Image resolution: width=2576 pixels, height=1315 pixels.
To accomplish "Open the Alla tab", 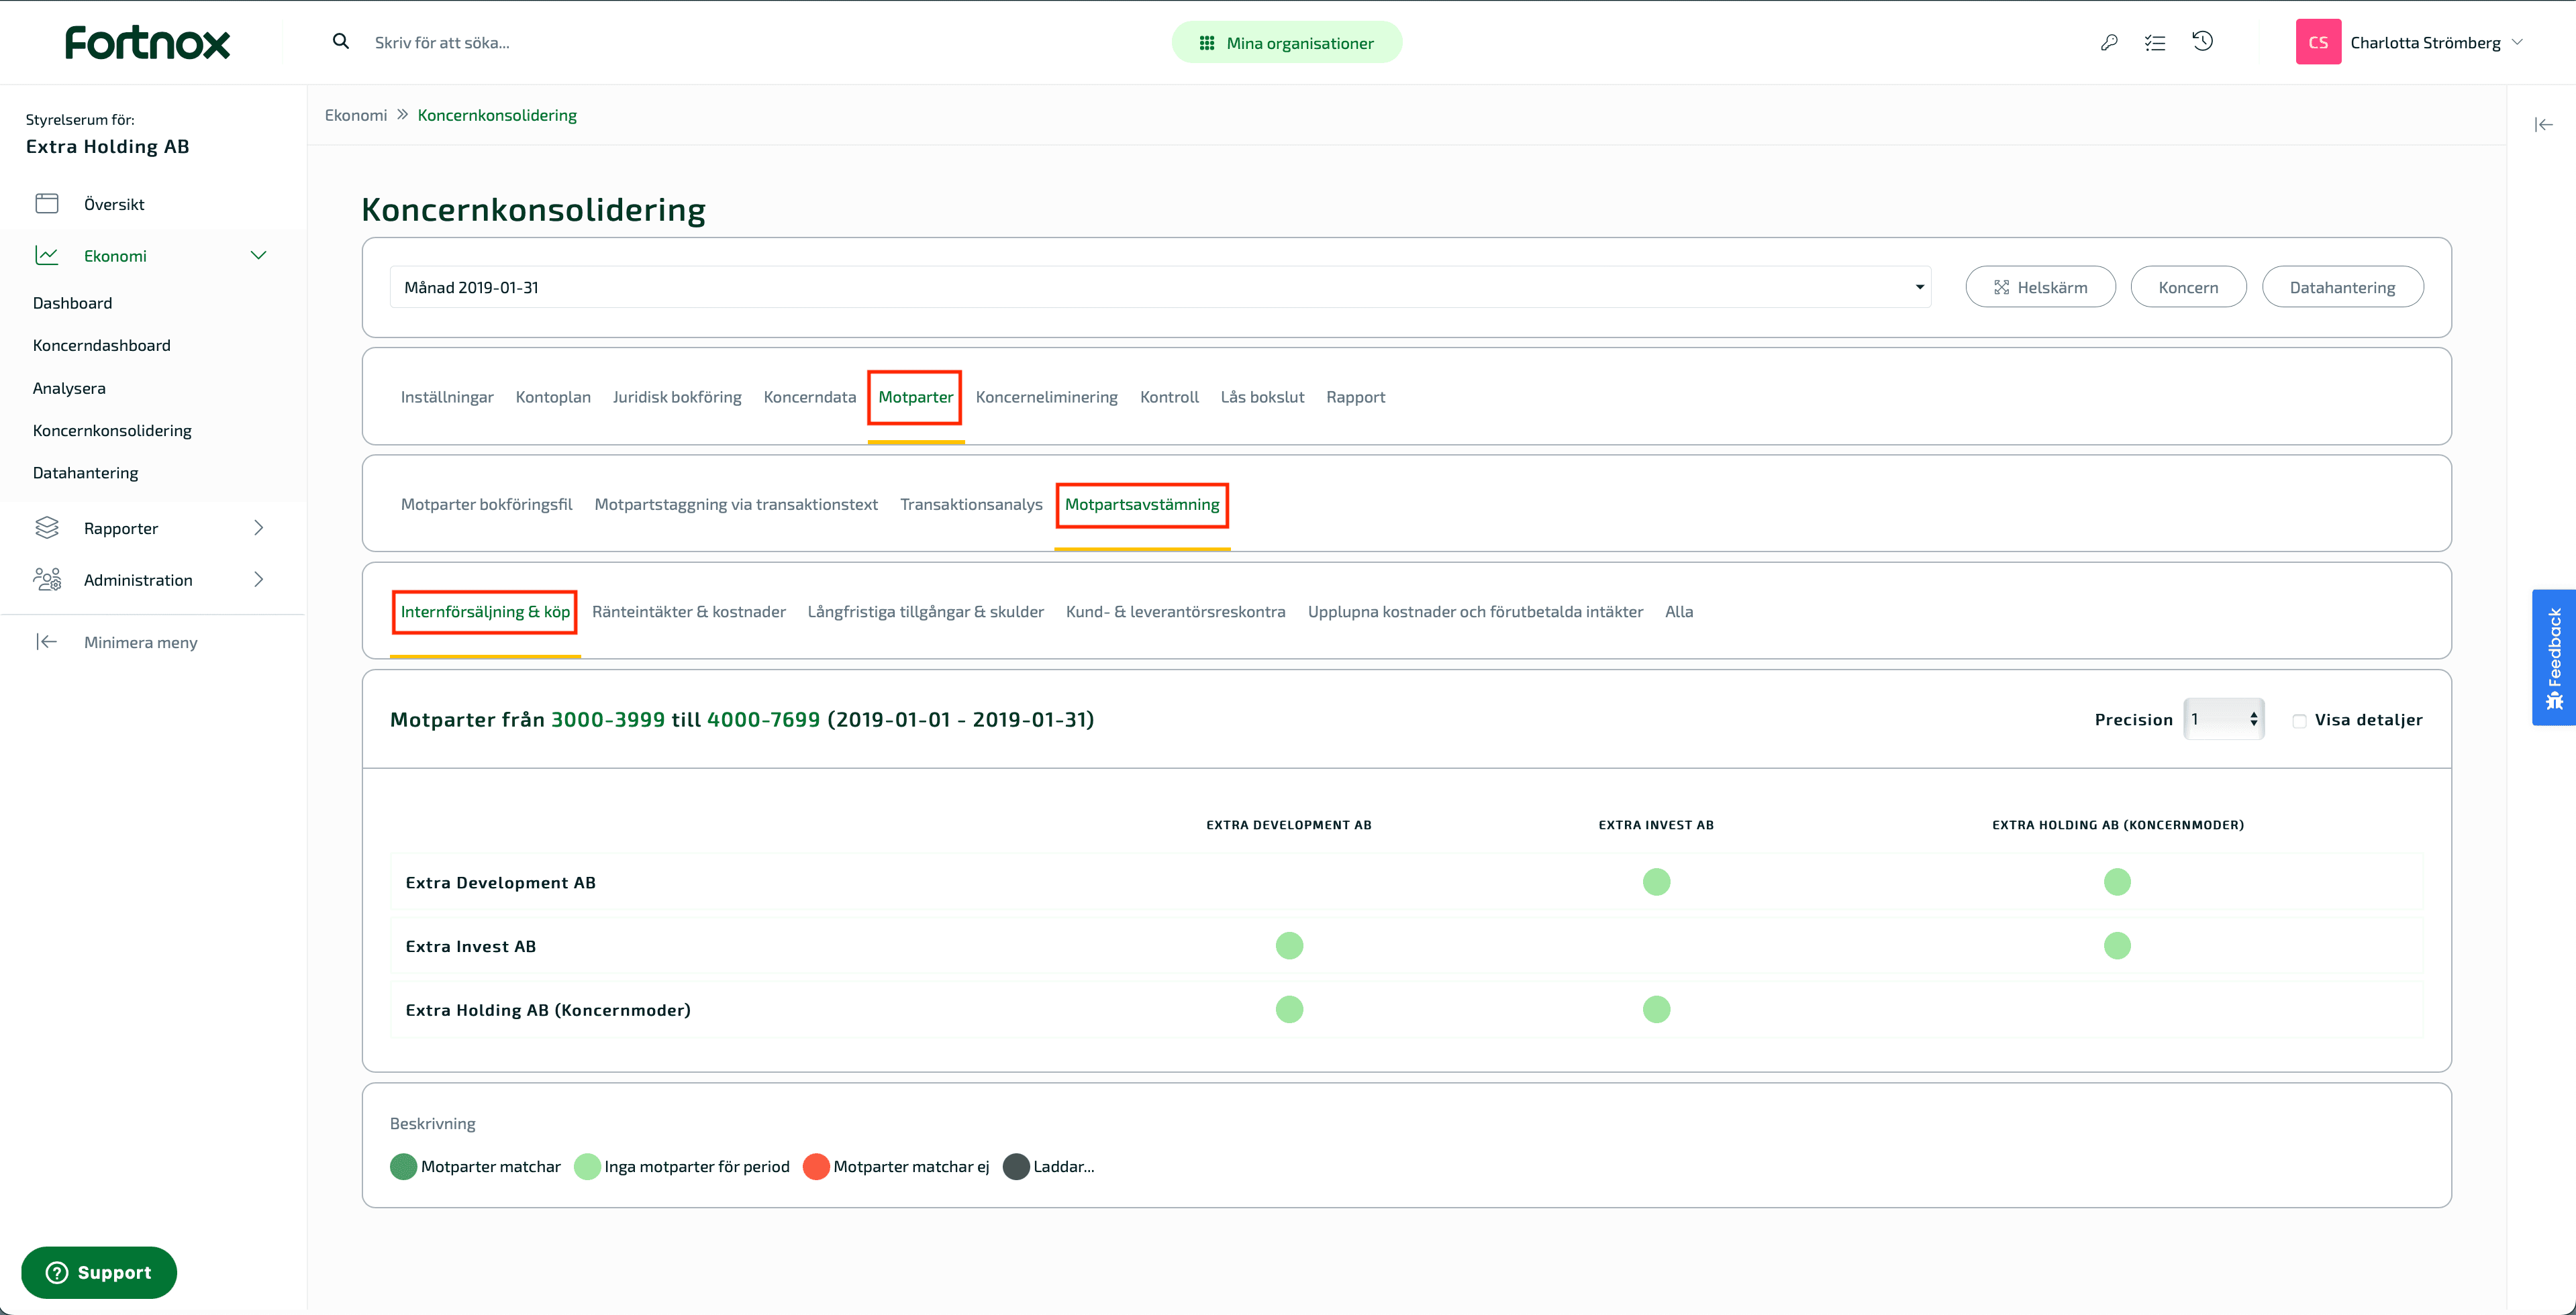I will [x=1679, y=611].
